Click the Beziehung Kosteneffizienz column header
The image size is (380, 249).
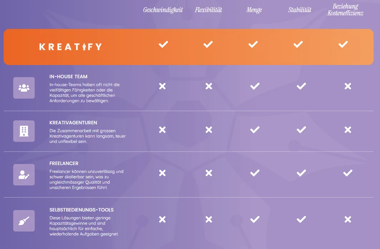345,10
